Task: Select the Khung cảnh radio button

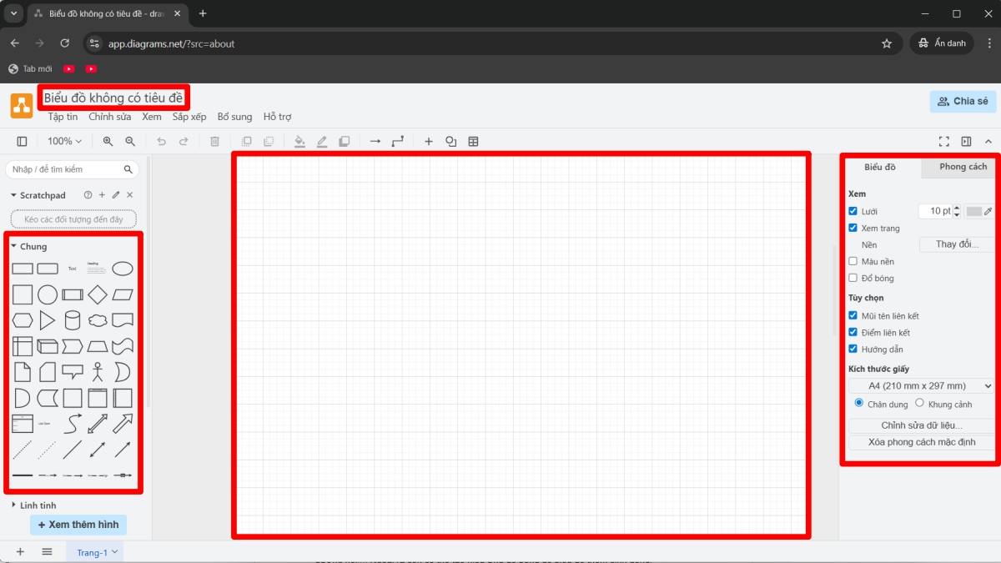Action: 919,403
